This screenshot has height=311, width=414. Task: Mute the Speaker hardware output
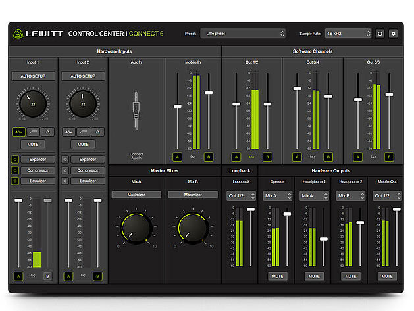coord(278,276)
